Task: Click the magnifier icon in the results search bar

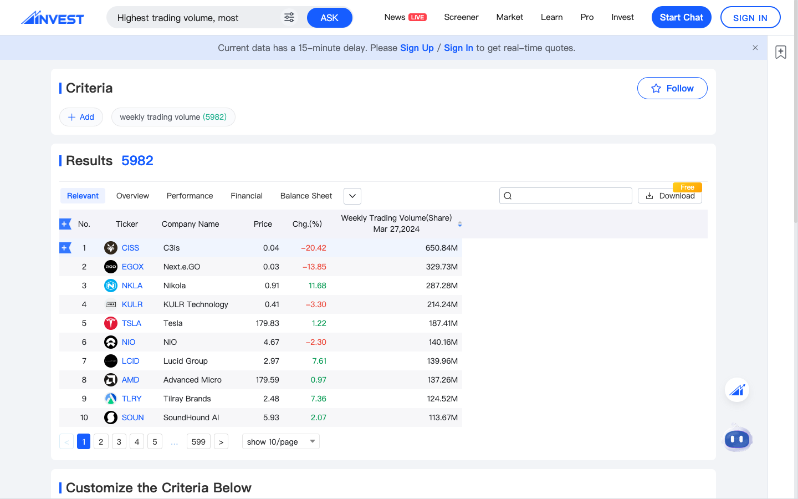Action: [x=508, y=195]
